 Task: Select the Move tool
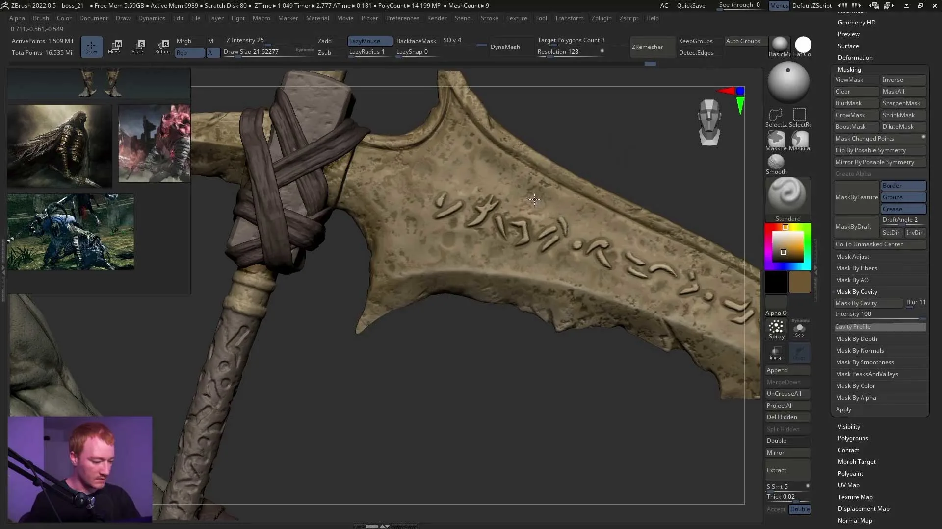[x=115, y=47]
